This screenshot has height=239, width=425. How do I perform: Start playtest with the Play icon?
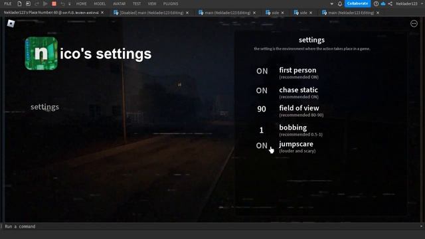coord(45,3)
